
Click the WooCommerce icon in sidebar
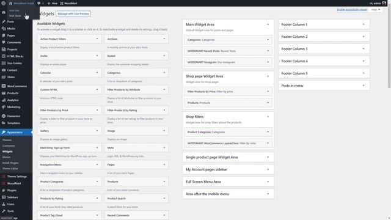[x=4, y=86]
